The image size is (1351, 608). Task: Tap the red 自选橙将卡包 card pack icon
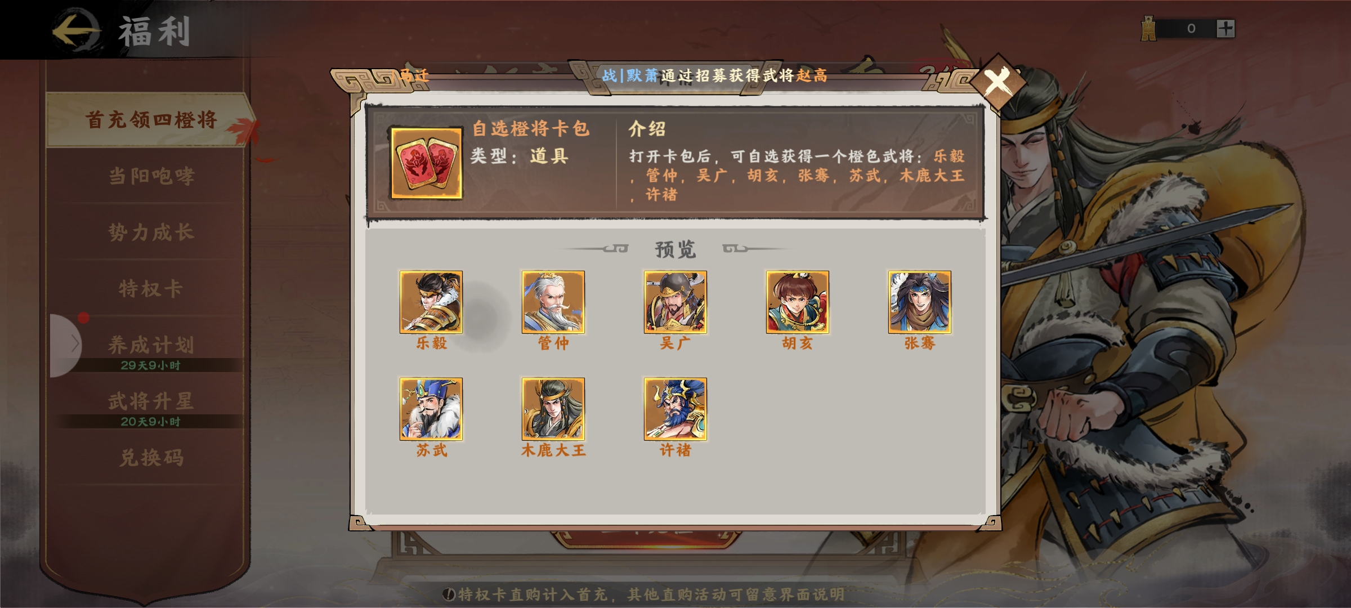tap(427, 163)
